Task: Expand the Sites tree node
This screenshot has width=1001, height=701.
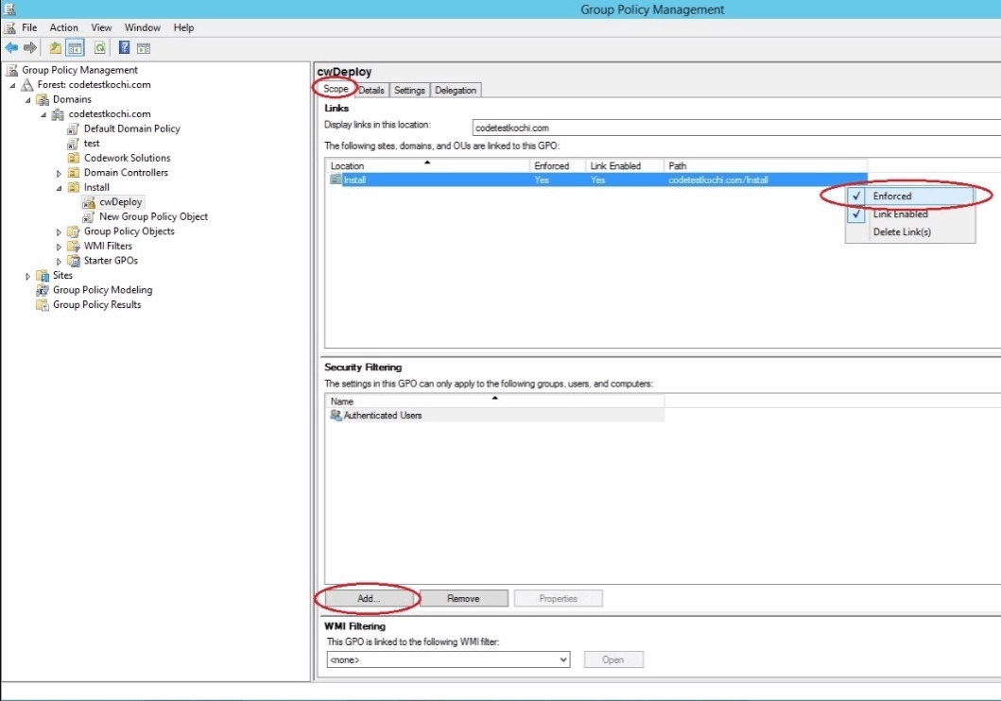Action: pyautogui.click(x=28, y=276)
